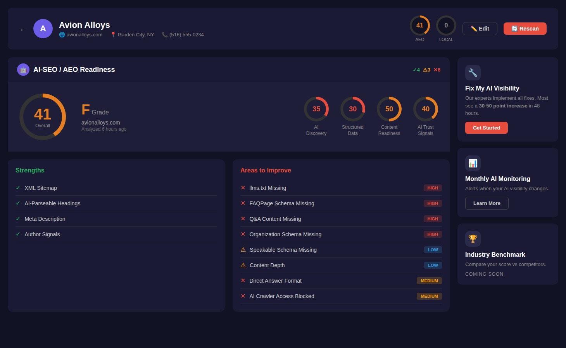
Task: Click the green checkmark next to XML Sitemap
Action: (x=17, y=188)
